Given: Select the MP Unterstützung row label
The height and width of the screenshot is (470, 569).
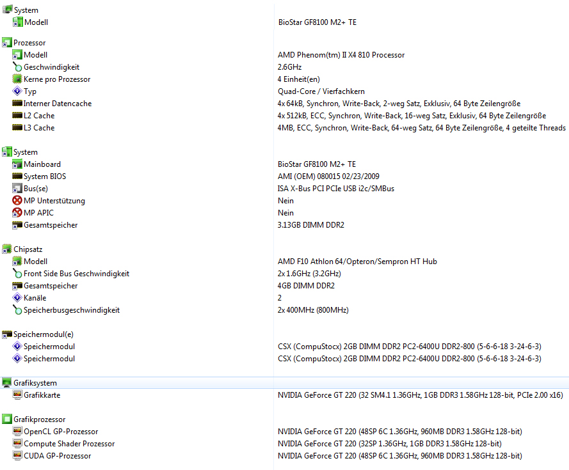Looking at the screenshot, I should (x=54, y=201).
